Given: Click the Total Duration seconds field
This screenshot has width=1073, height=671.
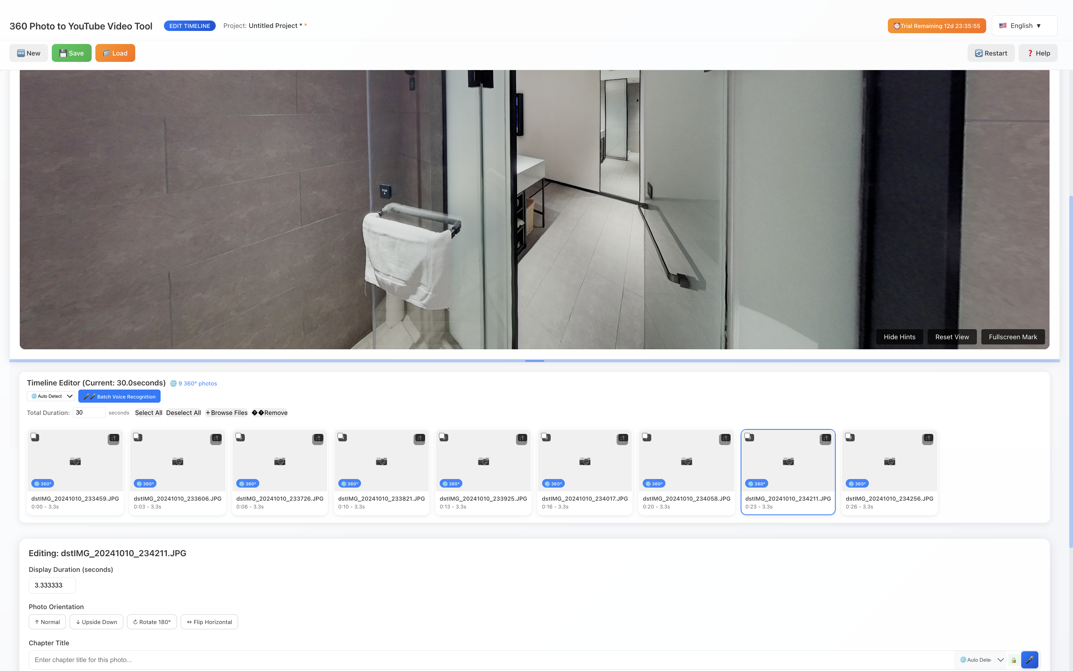Looking at the screenshot, I should point(89,412).
